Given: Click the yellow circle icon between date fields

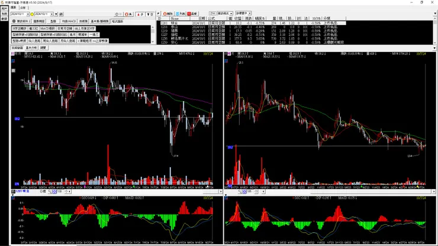Looking at the screenshot, I should [32, 14].
